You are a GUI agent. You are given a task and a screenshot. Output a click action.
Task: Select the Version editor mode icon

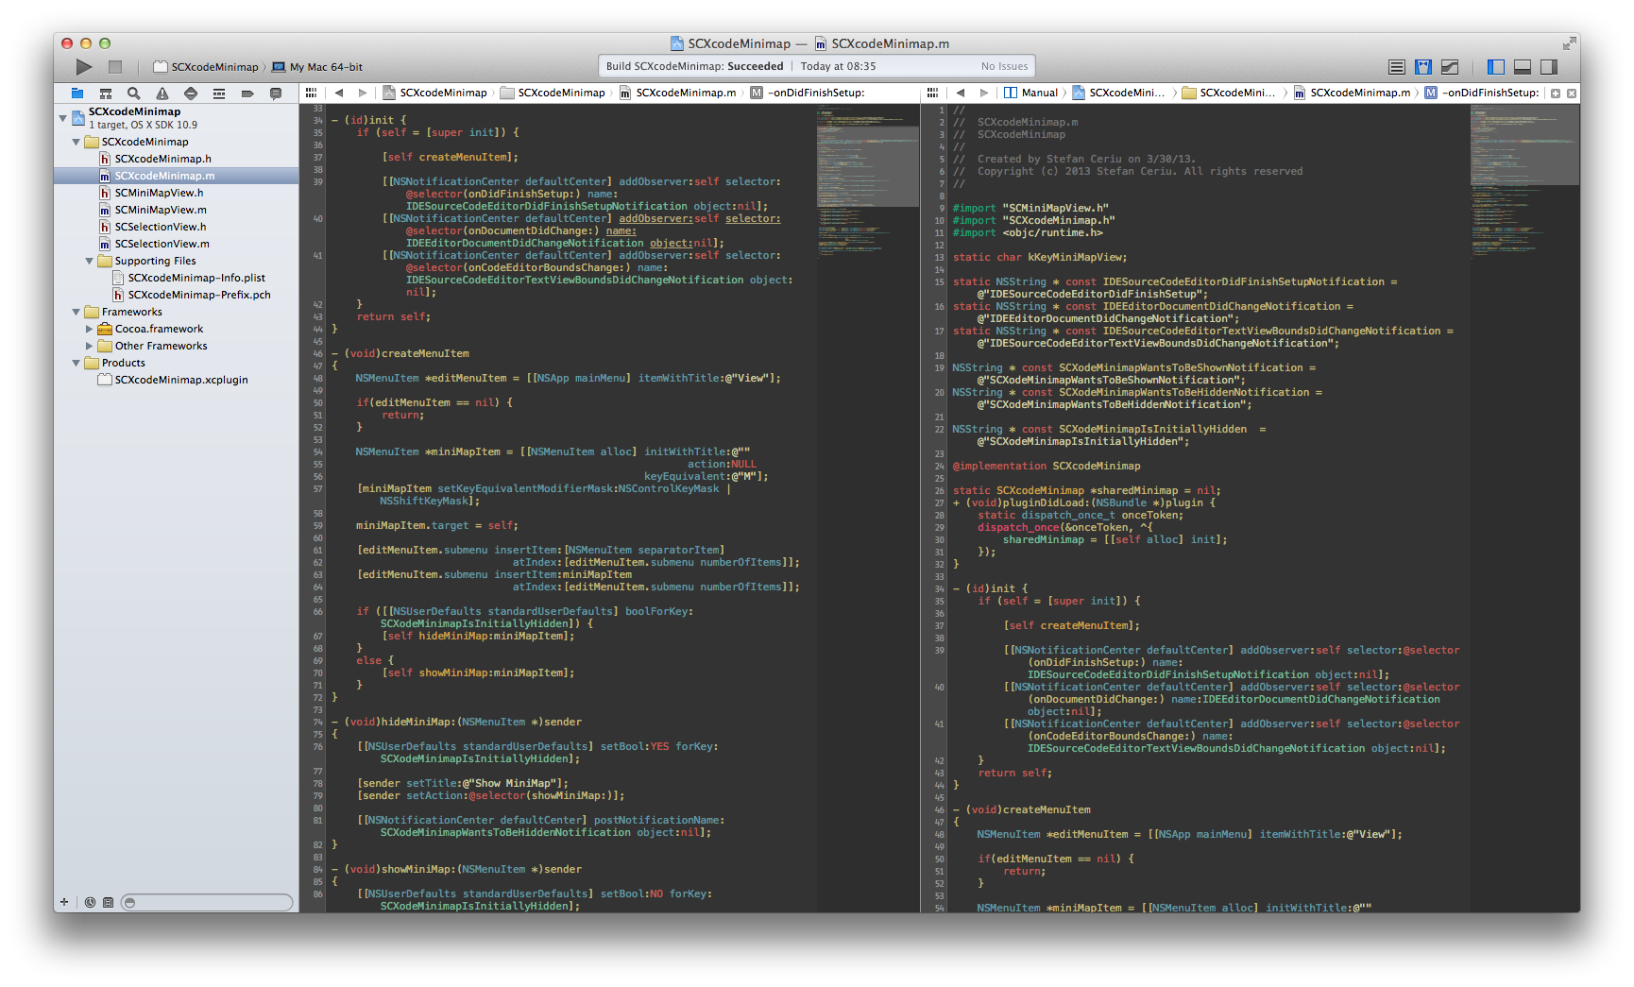pyautogui.click(x=1450, y=67)
